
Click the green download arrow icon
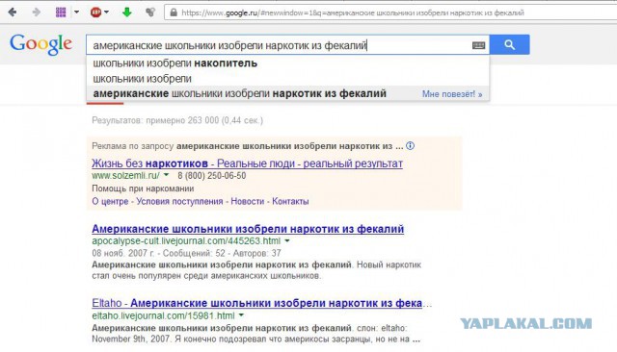click(126, 13)
